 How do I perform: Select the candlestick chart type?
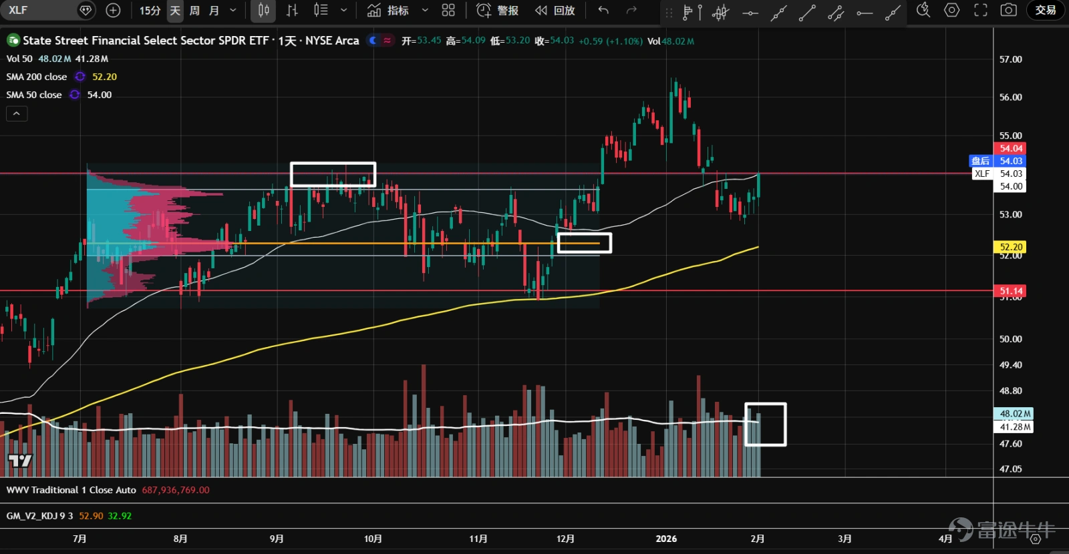[264, 10]
